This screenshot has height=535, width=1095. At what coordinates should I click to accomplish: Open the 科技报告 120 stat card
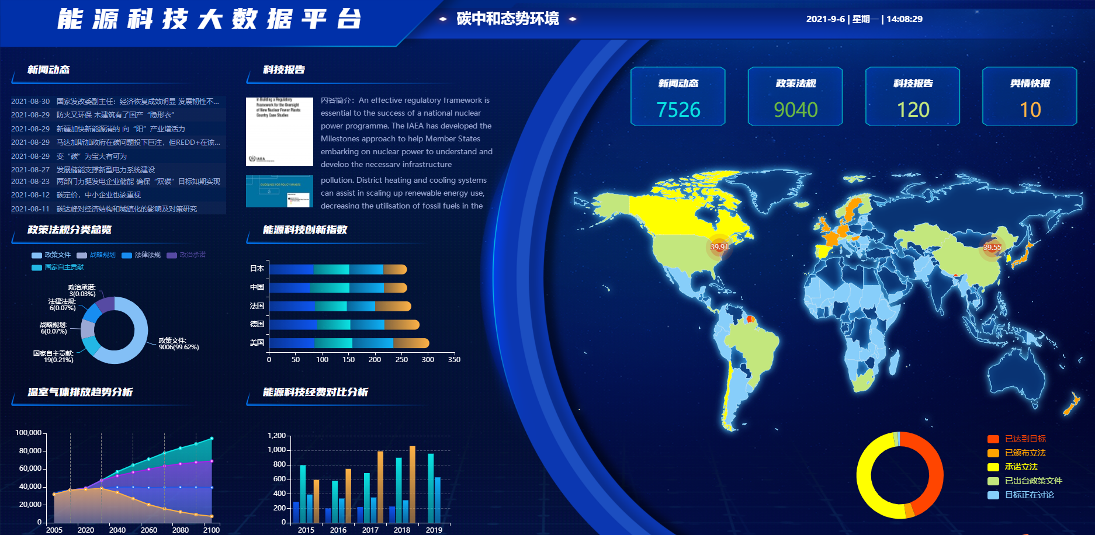click(x=913, y=96)
